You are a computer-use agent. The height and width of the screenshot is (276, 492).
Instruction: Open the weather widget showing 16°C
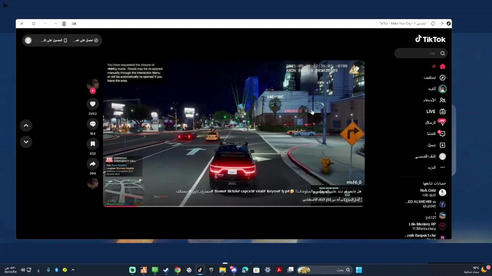point(476,270)
